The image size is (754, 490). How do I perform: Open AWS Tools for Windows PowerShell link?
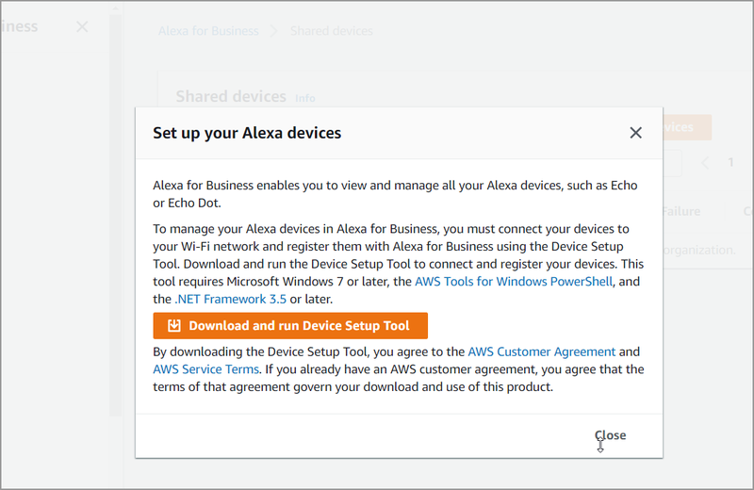514,281
